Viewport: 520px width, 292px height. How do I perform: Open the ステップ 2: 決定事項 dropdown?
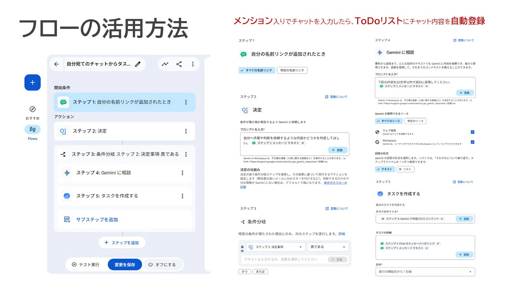click(x=275, y=247)
